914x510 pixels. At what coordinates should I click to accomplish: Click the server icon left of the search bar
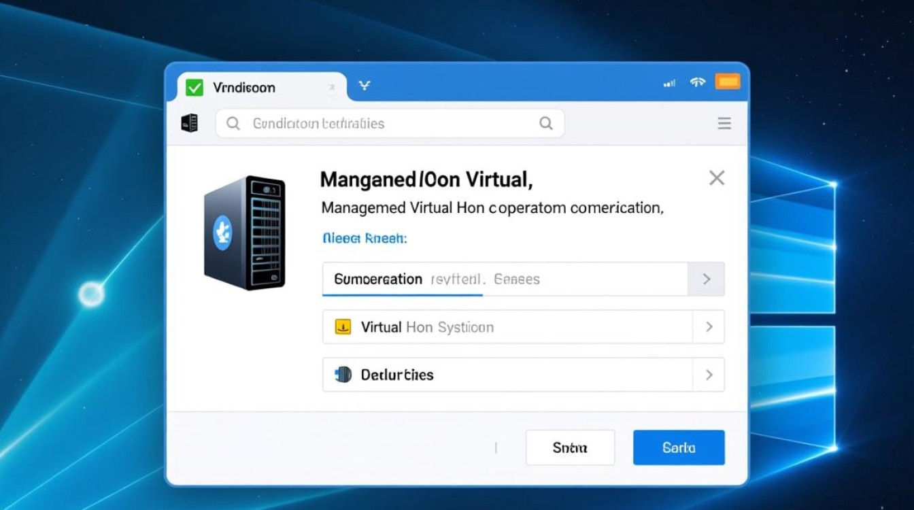(x=190, y=123)
